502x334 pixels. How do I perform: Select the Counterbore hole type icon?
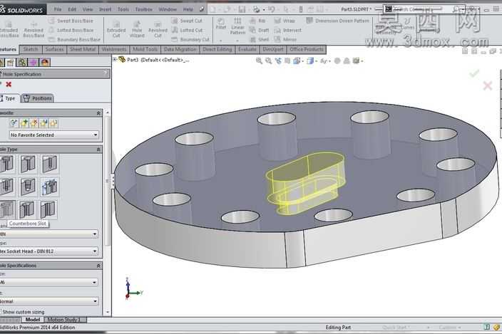[6, 164]
